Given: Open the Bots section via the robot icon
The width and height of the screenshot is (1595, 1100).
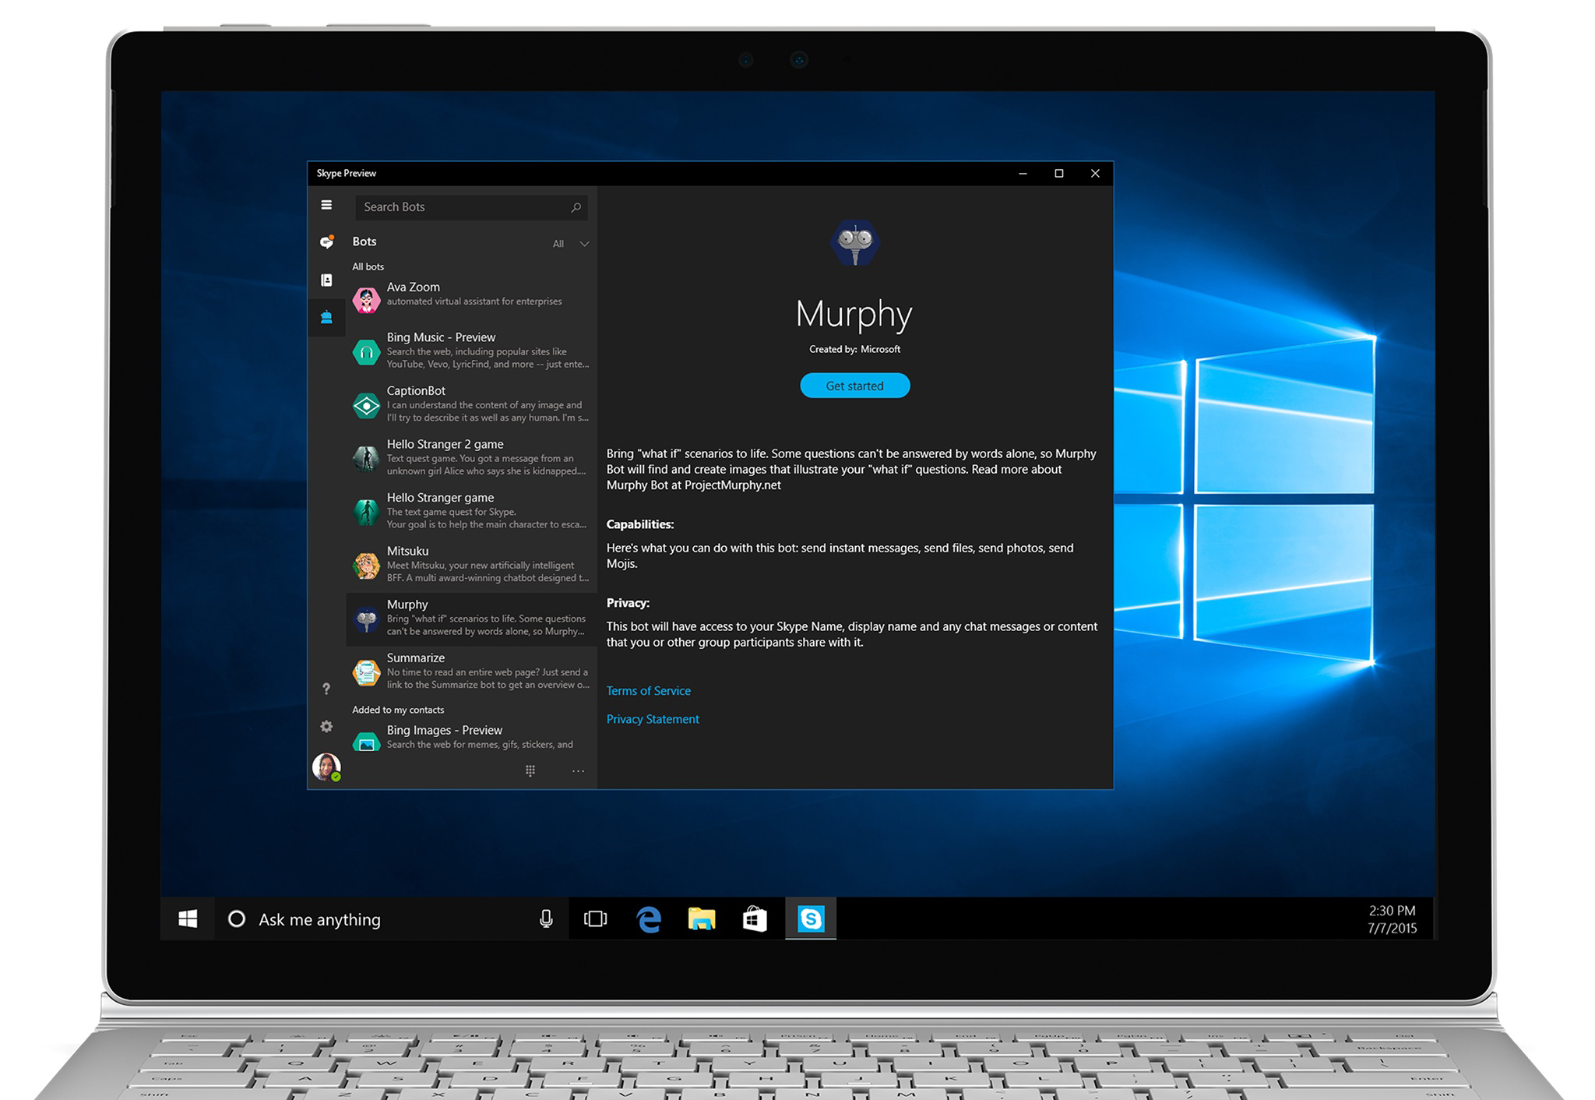Looking at the screenshot, I should coord(326,317).
